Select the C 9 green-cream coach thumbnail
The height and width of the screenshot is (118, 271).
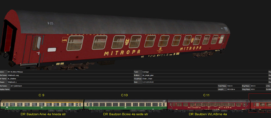(x=42, y=106)
